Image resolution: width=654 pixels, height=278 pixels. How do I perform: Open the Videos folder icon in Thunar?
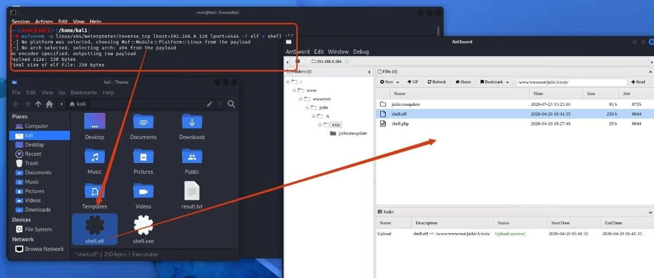coord(144,191)
